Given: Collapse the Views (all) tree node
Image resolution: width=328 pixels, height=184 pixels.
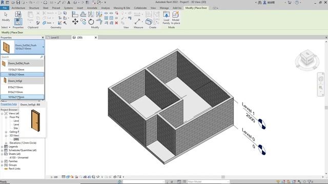Looking at the screenshot, I should (2, 113).
